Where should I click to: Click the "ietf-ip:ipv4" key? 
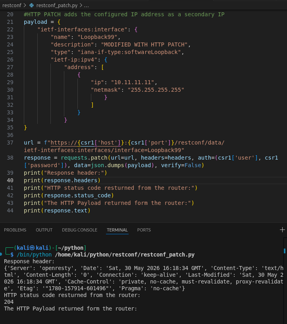pyautogui.click(x=74, y=60)
